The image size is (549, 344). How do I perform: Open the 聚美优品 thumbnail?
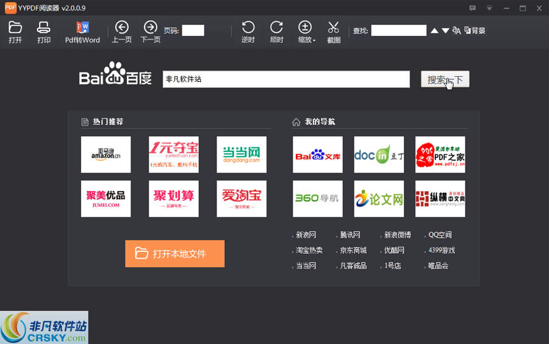(x=106, y=199)
